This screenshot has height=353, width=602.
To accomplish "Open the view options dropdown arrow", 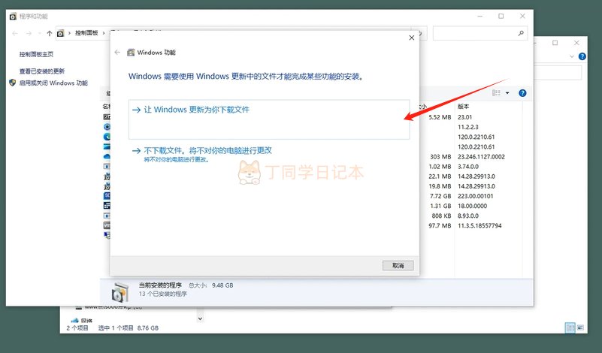I will click(507, 93).
